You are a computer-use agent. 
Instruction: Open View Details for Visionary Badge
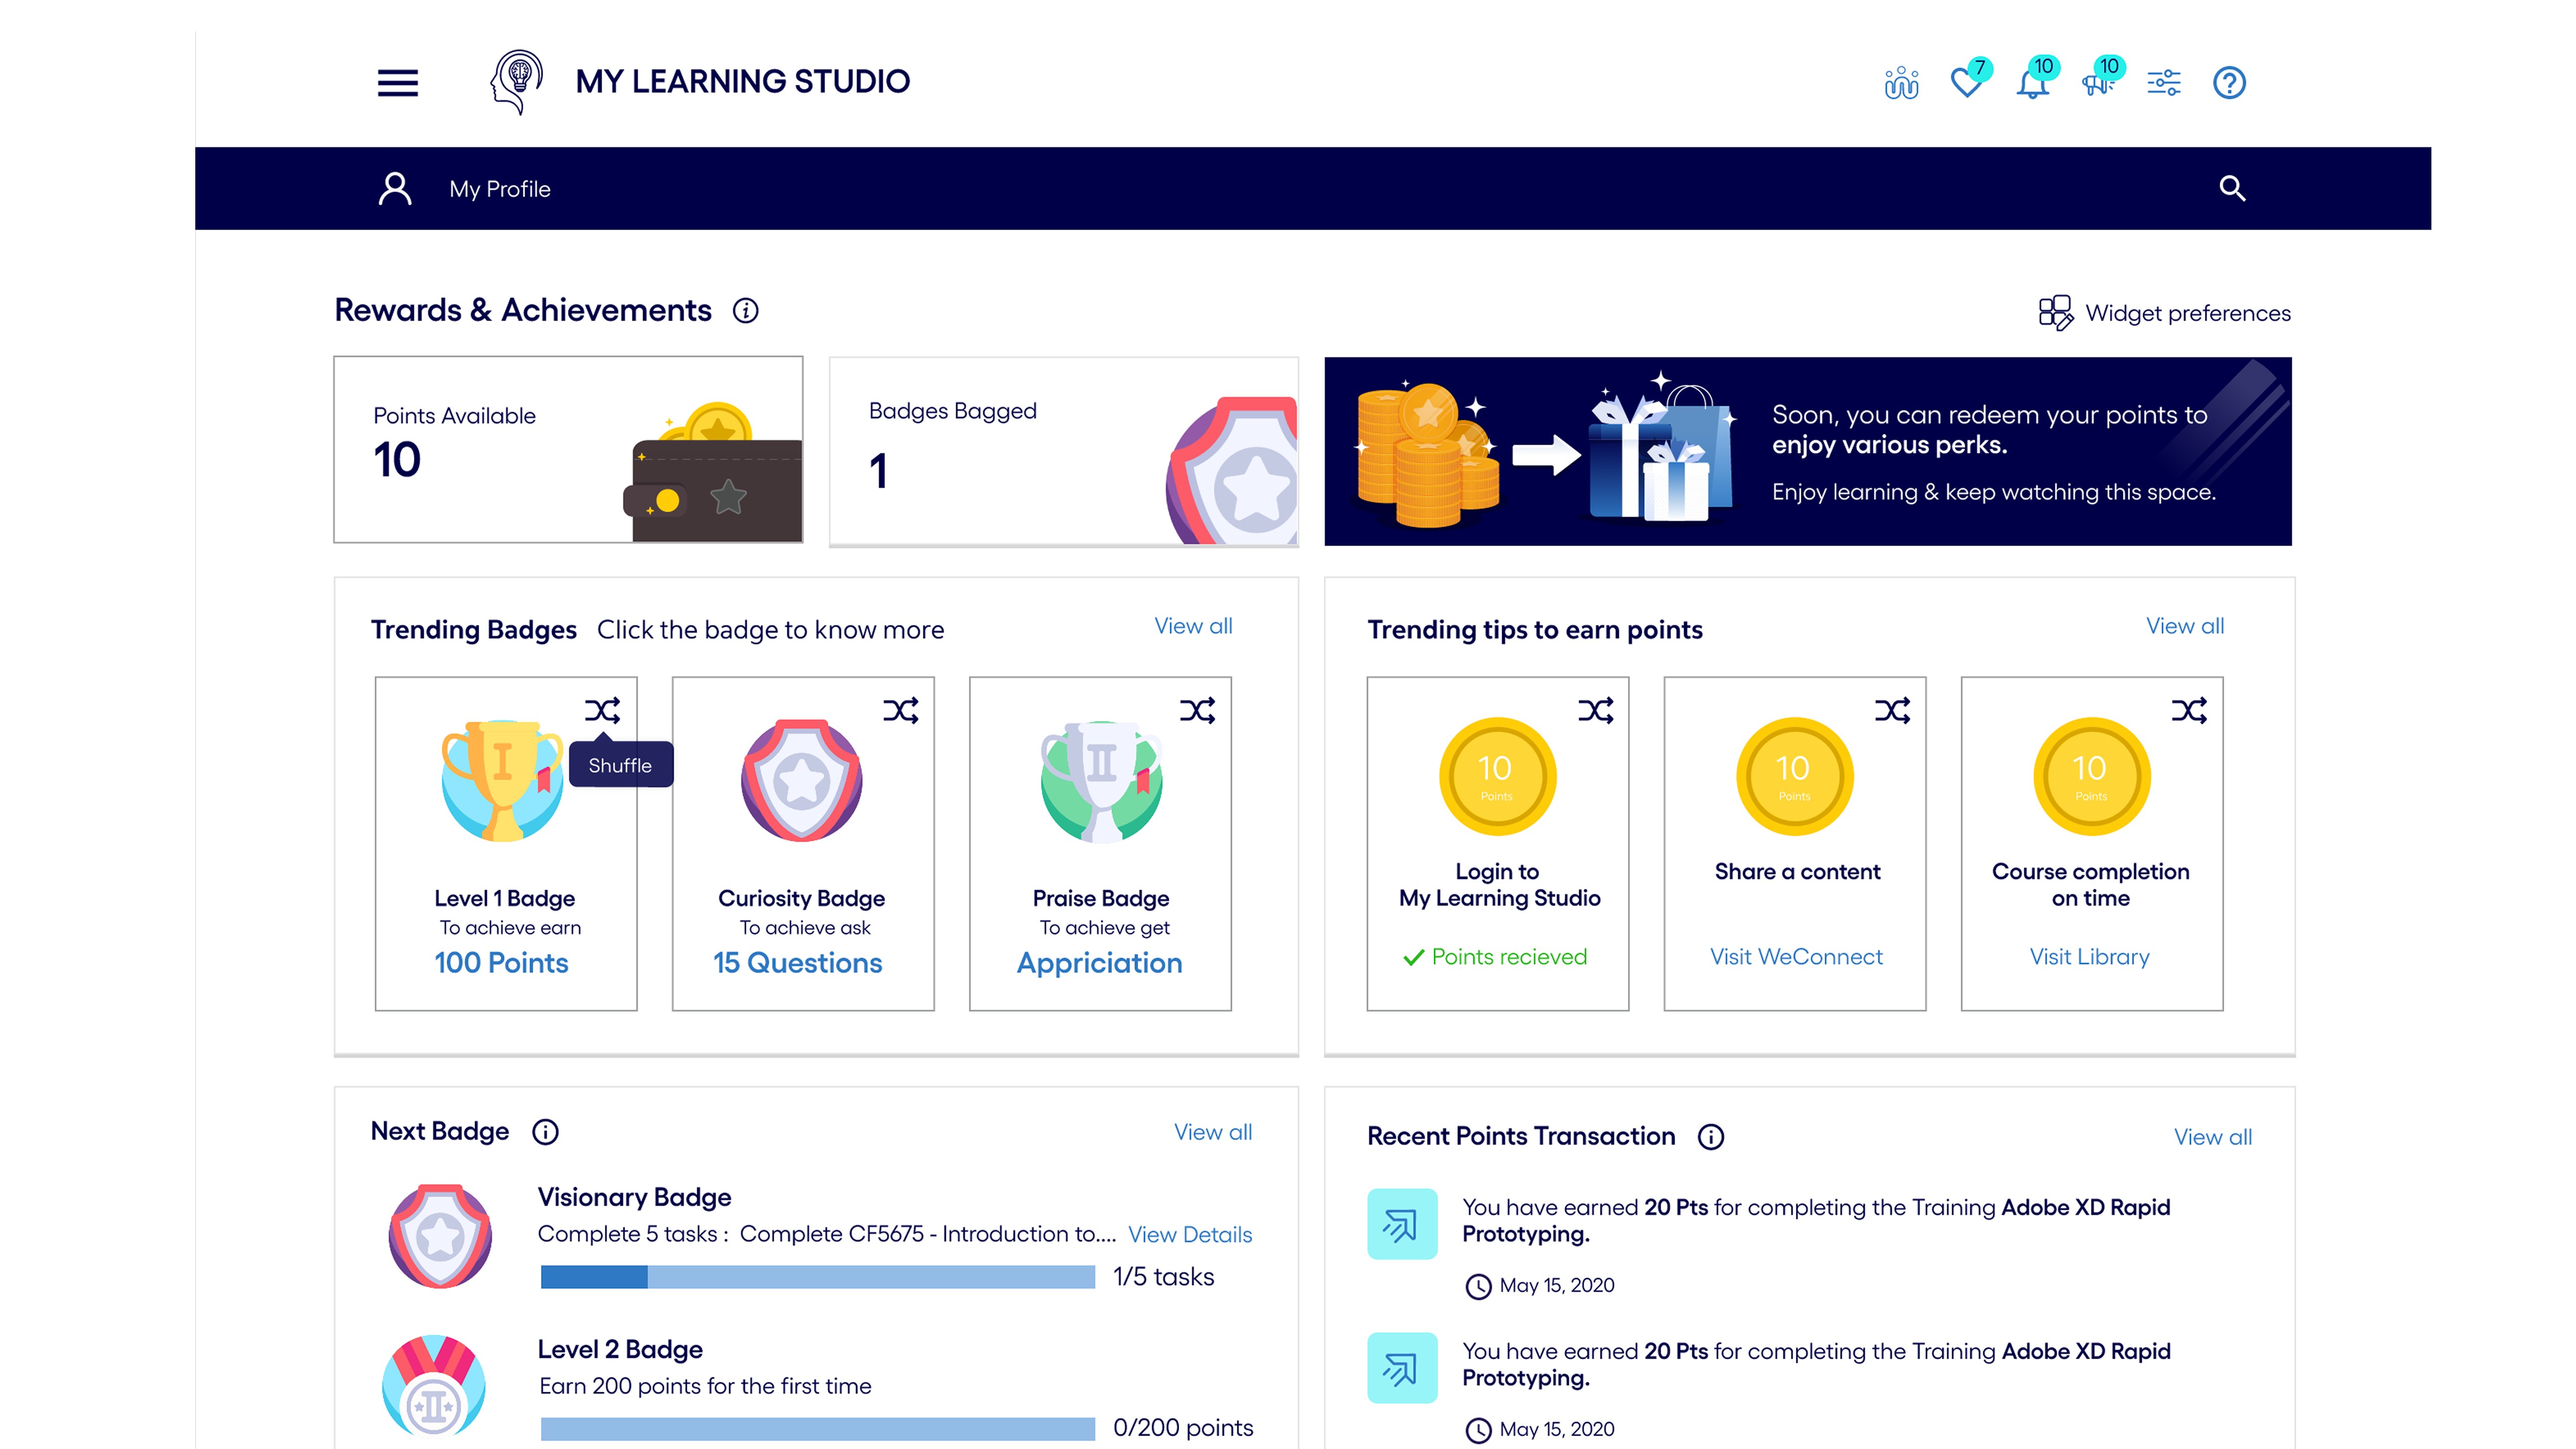pos(1190,1235)
